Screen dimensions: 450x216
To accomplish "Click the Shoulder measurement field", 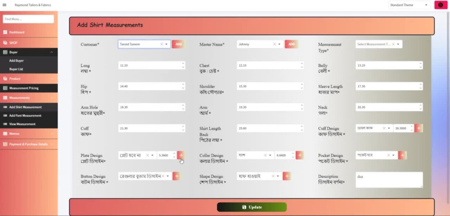I will 270,86.
